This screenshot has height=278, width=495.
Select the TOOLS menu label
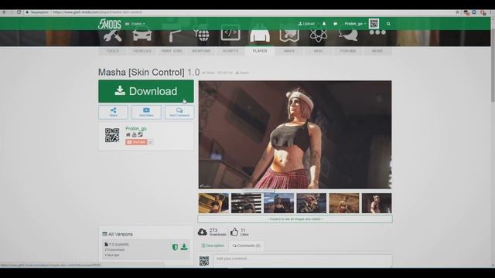click(113, 51)
